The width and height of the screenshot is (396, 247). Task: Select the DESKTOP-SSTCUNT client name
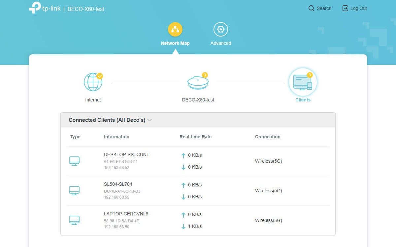(126, 154)
